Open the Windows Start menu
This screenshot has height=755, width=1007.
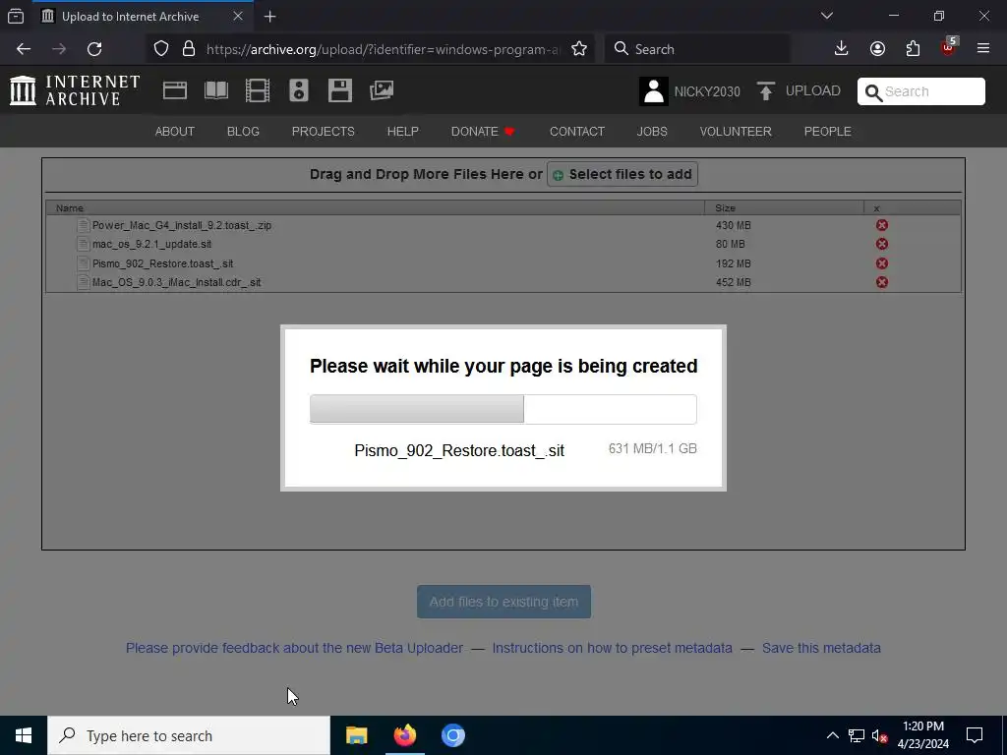24,735
